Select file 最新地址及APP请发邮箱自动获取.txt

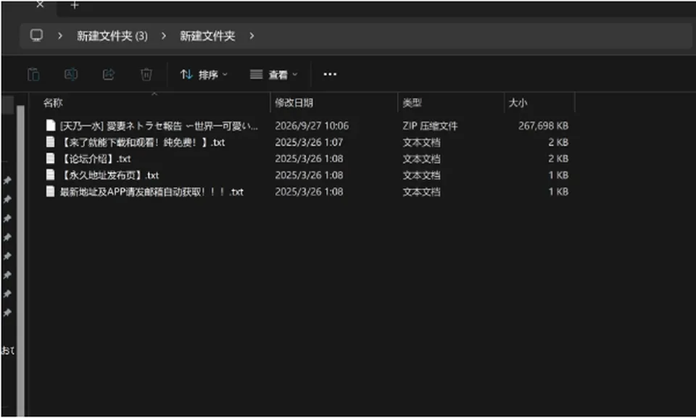point(152,192)
